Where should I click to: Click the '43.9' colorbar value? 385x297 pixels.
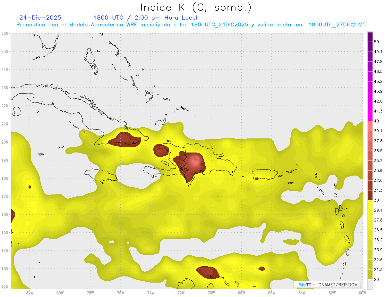coord(378,91)
